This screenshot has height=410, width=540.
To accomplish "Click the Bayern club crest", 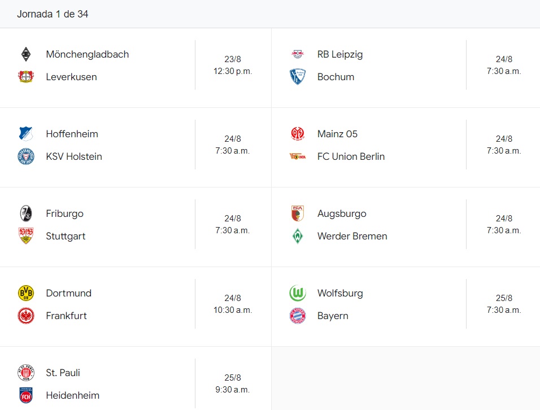I will [298, 316].
